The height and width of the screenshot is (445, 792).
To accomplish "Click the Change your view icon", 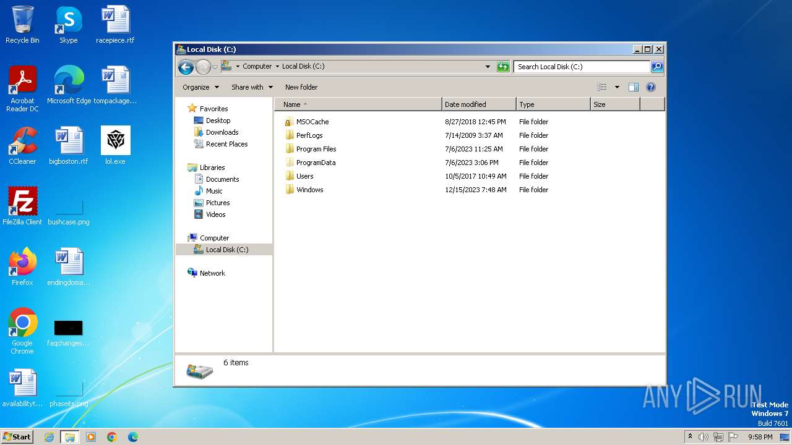I will point(602,87).
